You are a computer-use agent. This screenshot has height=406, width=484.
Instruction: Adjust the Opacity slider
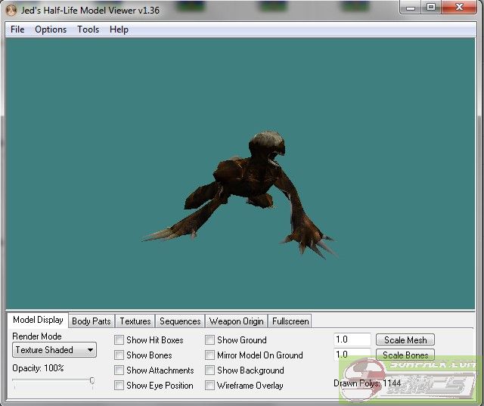click(92, 381)
